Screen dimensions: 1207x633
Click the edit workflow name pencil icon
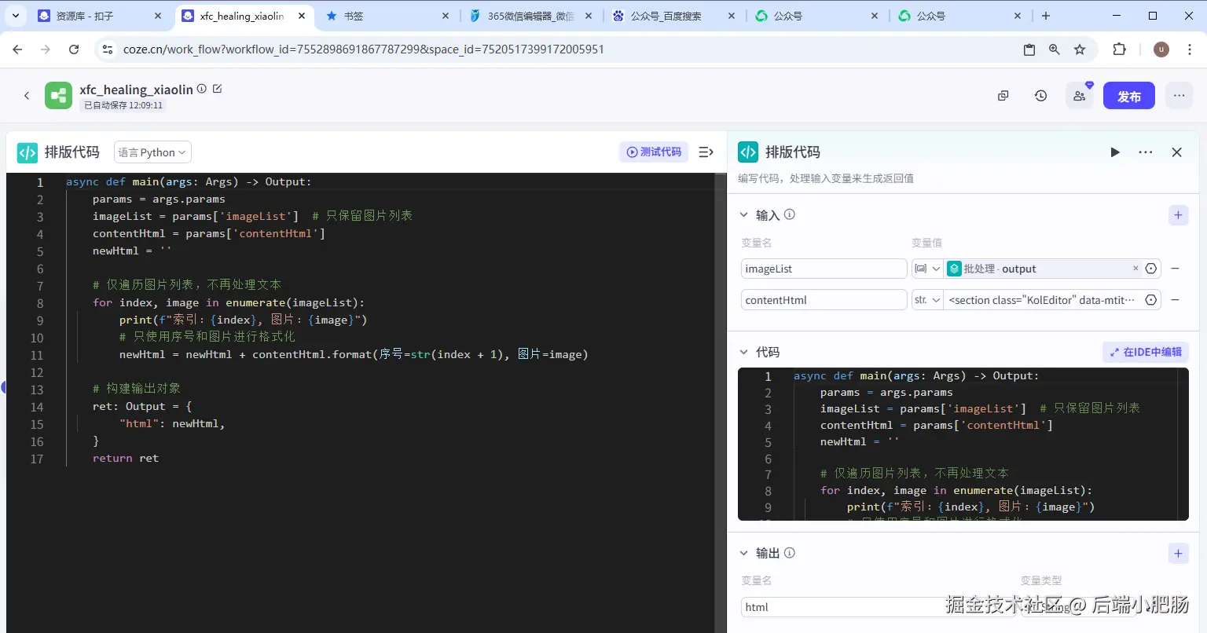click(218, 89)
